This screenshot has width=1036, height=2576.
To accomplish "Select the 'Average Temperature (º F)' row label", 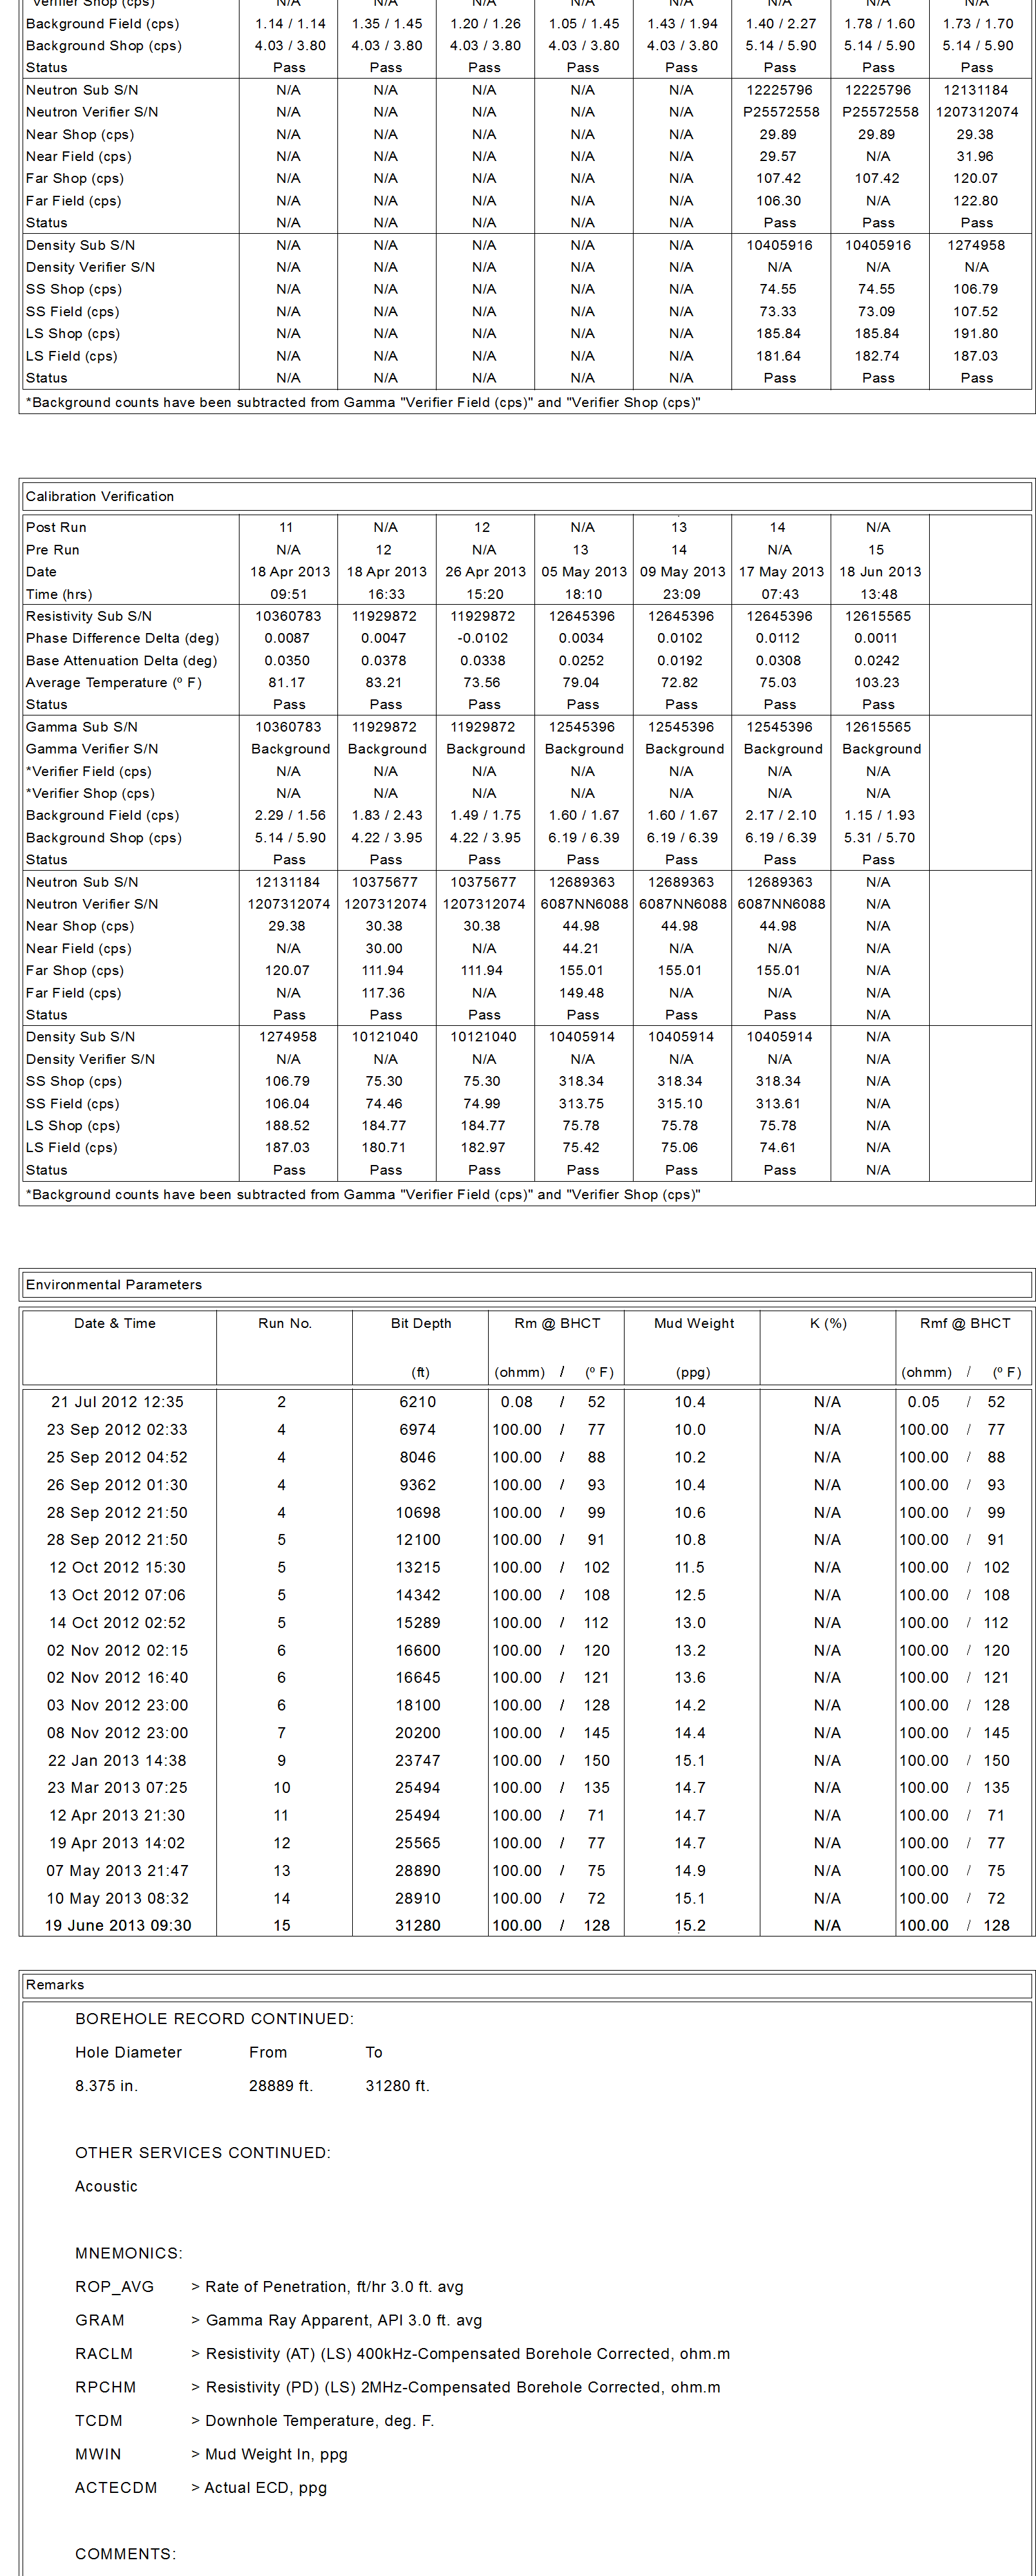I will pos(114,682).
